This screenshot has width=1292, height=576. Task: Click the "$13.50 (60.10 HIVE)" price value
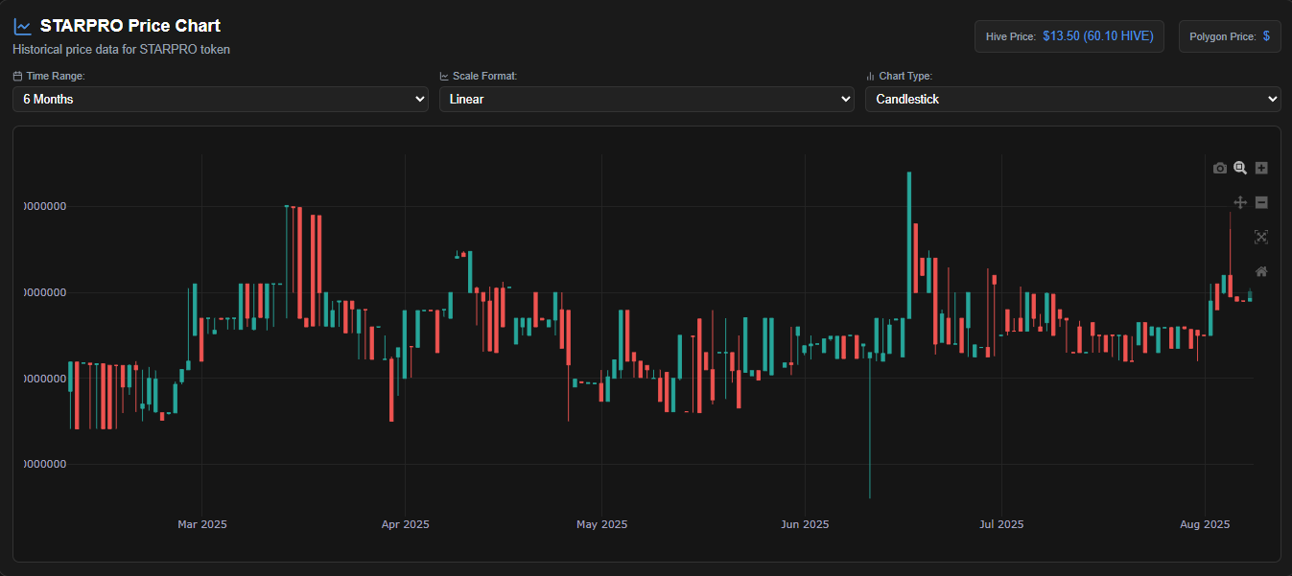pyautogui.click(x=1098, y=36)
